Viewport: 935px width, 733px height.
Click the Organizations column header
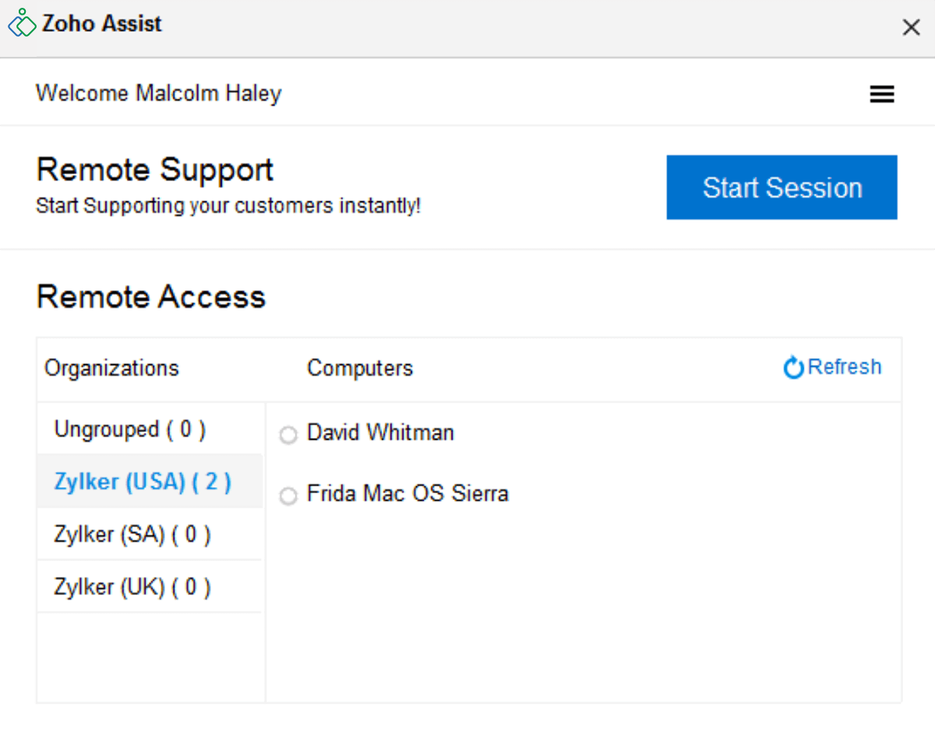(111, 368)
